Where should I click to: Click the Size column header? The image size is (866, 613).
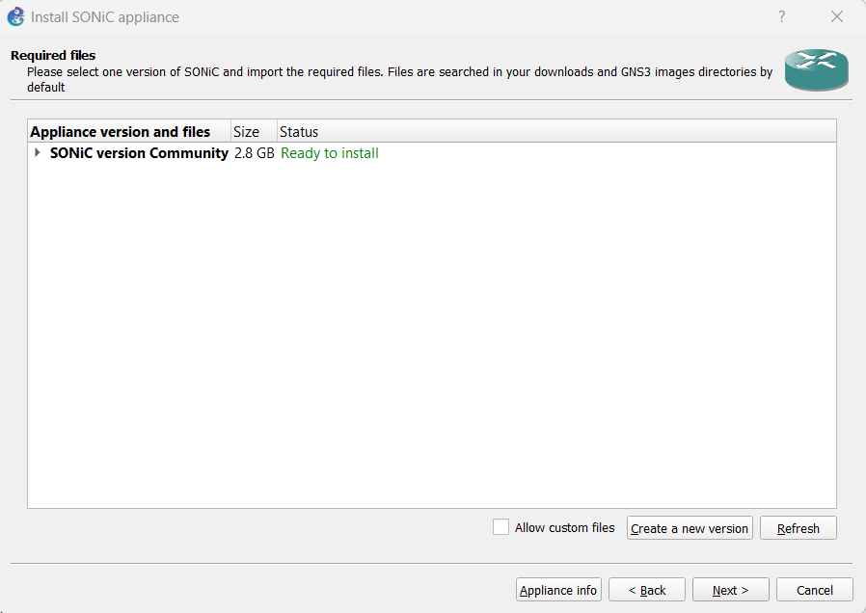[x=247, y=132]
